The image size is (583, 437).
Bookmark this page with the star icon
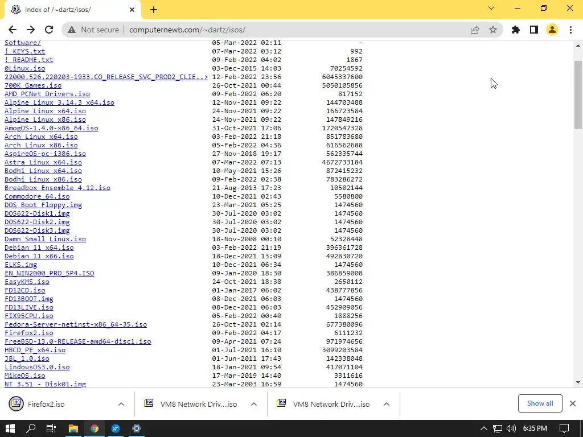493,30
